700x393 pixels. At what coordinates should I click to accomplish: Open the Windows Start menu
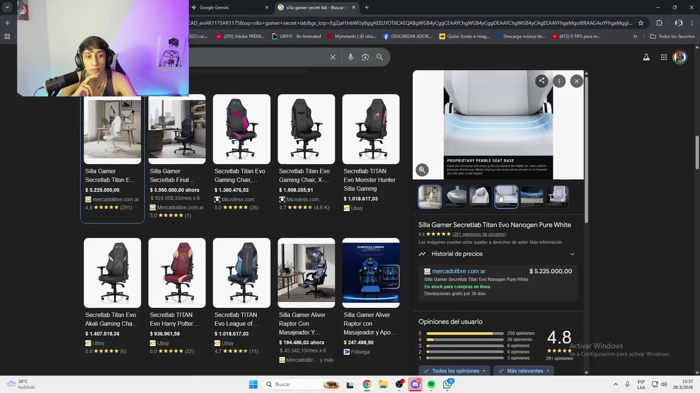click(253, 384)
